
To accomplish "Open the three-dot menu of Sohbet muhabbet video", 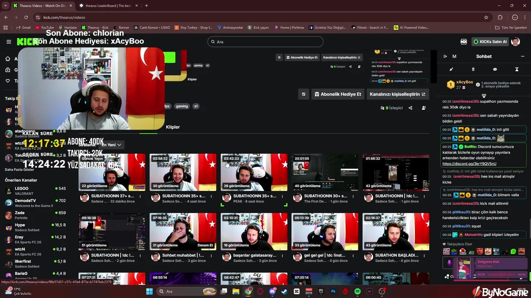I will pyautogui.click(x=211, y=256).
